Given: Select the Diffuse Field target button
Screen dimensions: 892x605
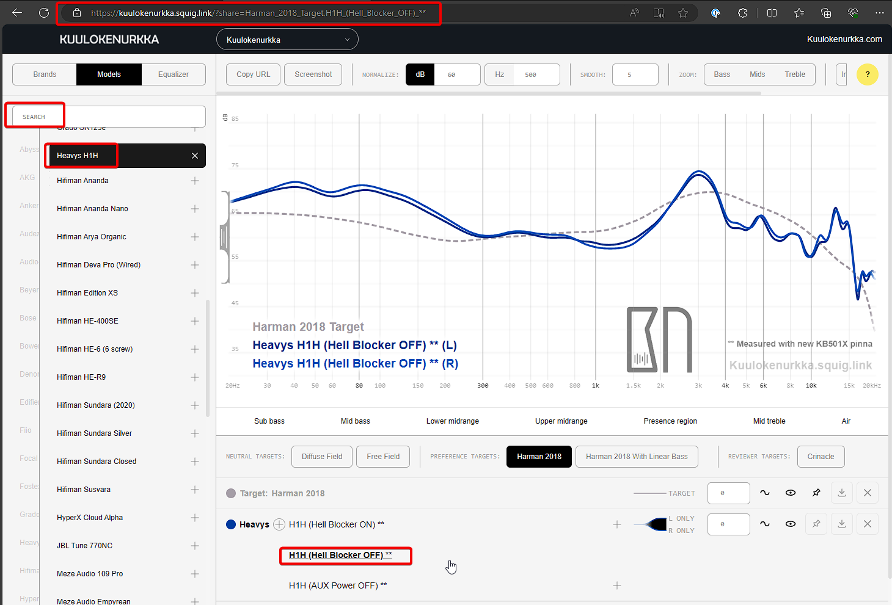Looking at the screenshot, I should click(x=322, y=457).
